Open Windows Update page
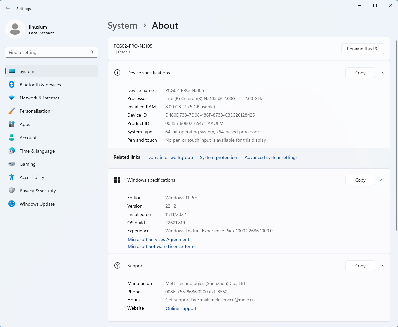This screenshot has height=327, width=398. (51, 204)
